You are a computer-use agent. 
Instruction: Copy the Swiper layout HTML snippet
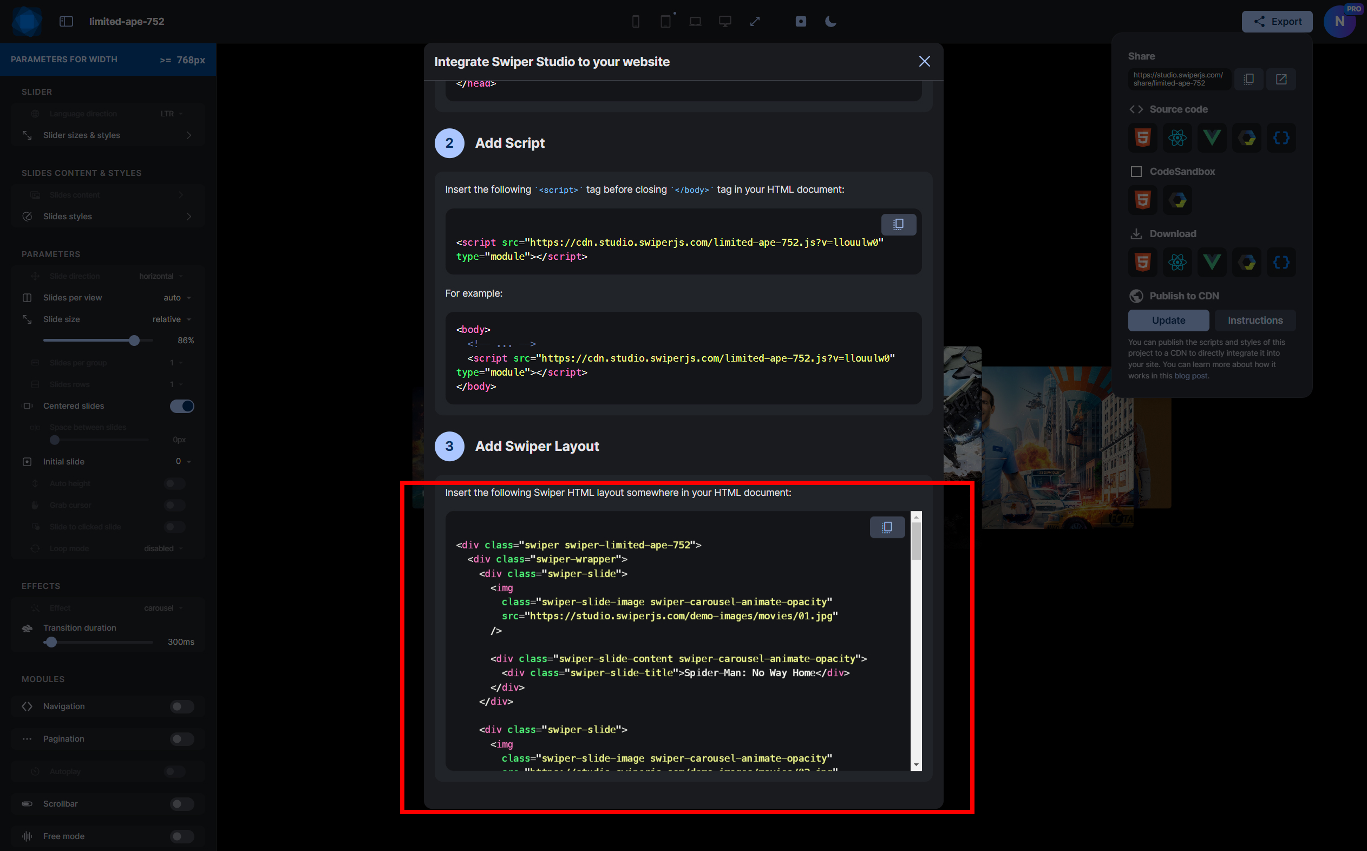pos(887,527)
